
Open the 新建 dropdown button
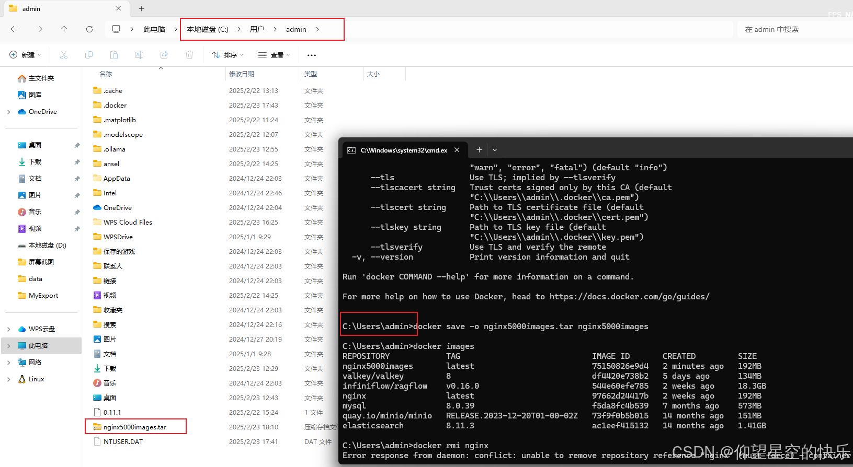[x=25, y=55]
